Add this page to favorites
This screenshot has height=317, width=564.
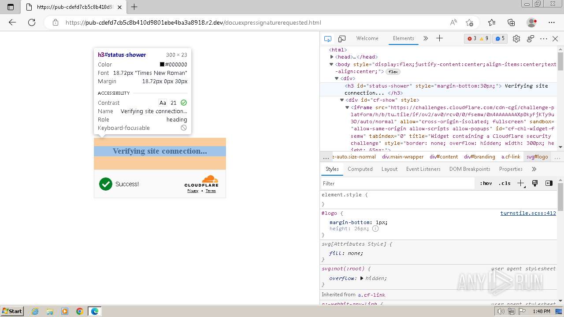(469, 22)
